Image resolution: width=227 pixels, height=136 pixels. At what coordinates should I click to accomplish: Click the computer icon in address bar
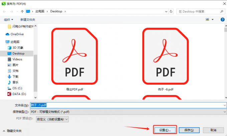28,11
